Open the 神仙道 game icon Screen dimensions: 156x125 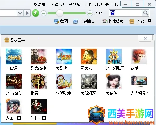click(14, 56)
